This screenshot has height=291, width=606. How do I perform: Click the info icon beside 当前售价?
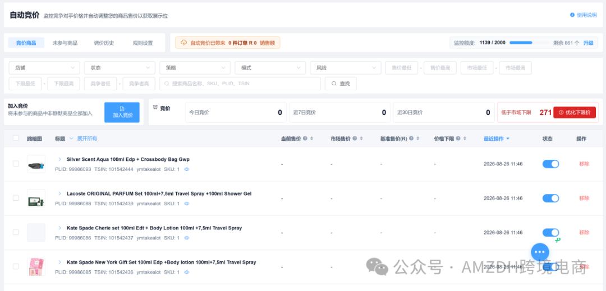(x=305, y=138)
